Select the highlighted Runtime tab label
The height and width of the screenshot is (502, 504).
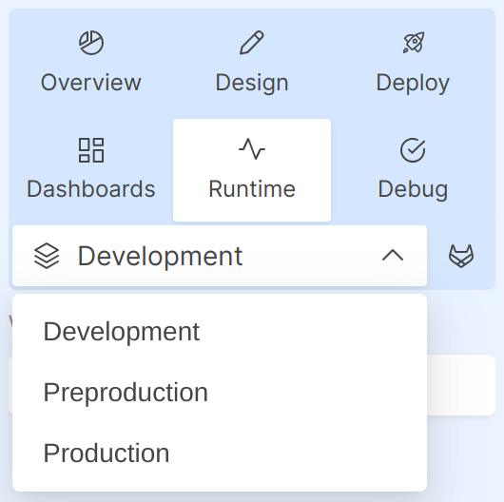pyautogui.click(x=252, y=189)
